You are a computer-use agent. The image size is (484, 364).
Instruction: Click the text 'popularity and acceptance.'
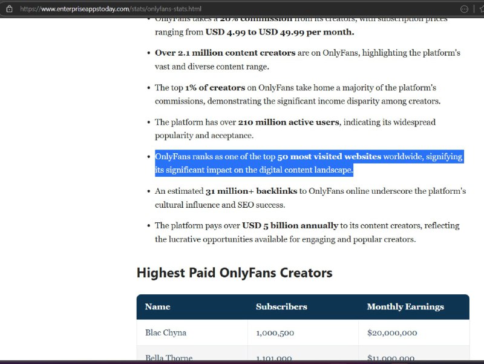[204, 136]
